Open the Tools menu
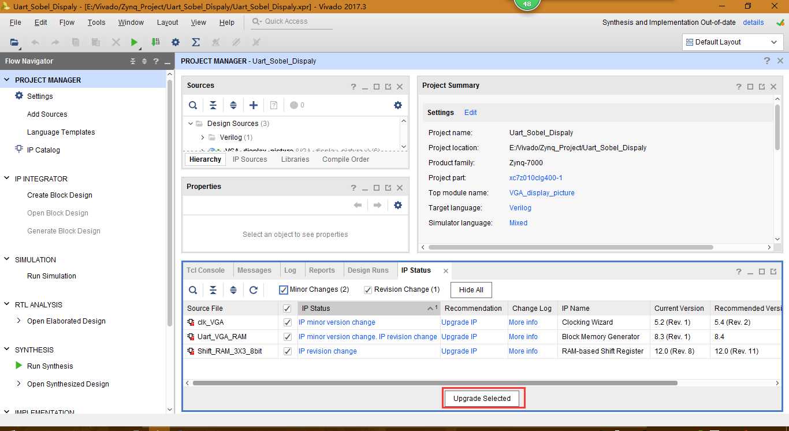This screenshot has width=789, height=431. (x=96, y=23)
